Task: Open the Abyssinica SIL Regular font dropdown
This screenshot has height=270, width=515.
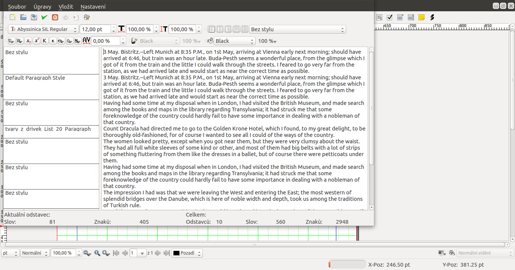Action: pyautogui.click(x=43, y=29)
